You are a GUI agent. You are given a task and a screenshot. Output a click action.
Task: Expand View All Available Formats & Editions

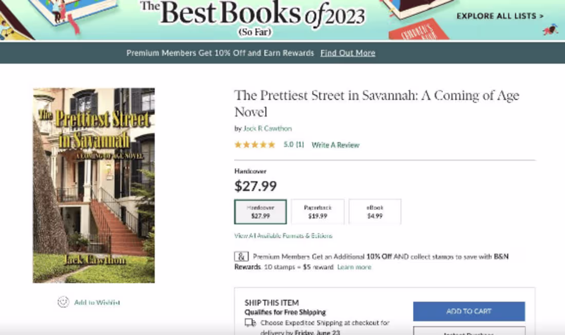pos(283,236)
